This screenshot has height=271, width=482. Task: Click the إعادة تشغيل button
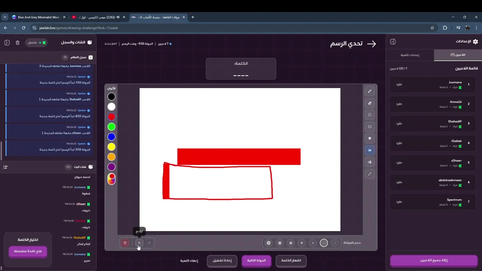point(222,260)
